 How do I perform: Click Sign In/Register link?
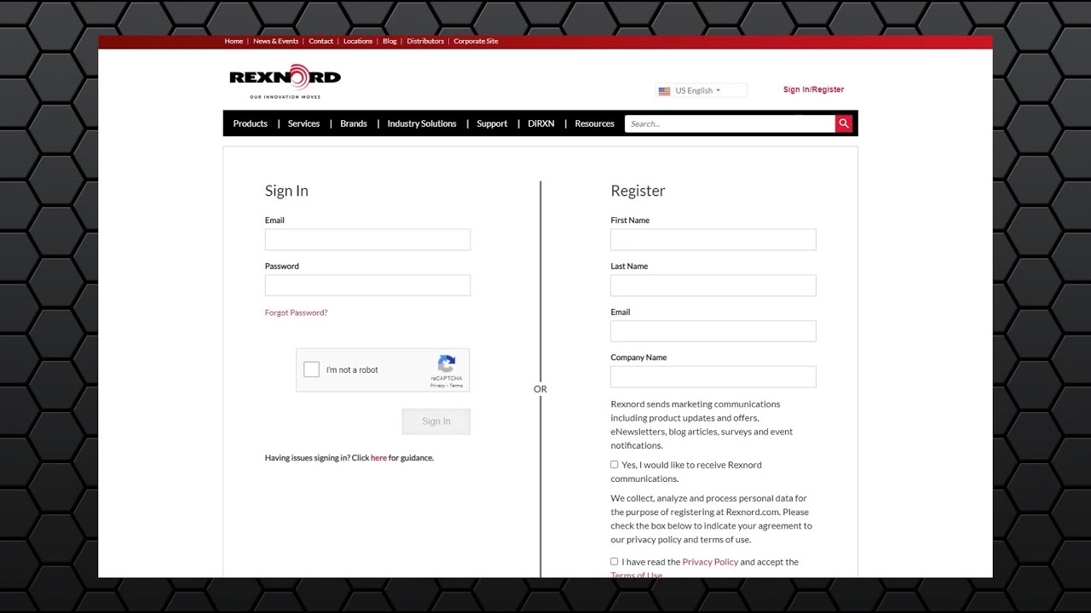click(814, 89)
